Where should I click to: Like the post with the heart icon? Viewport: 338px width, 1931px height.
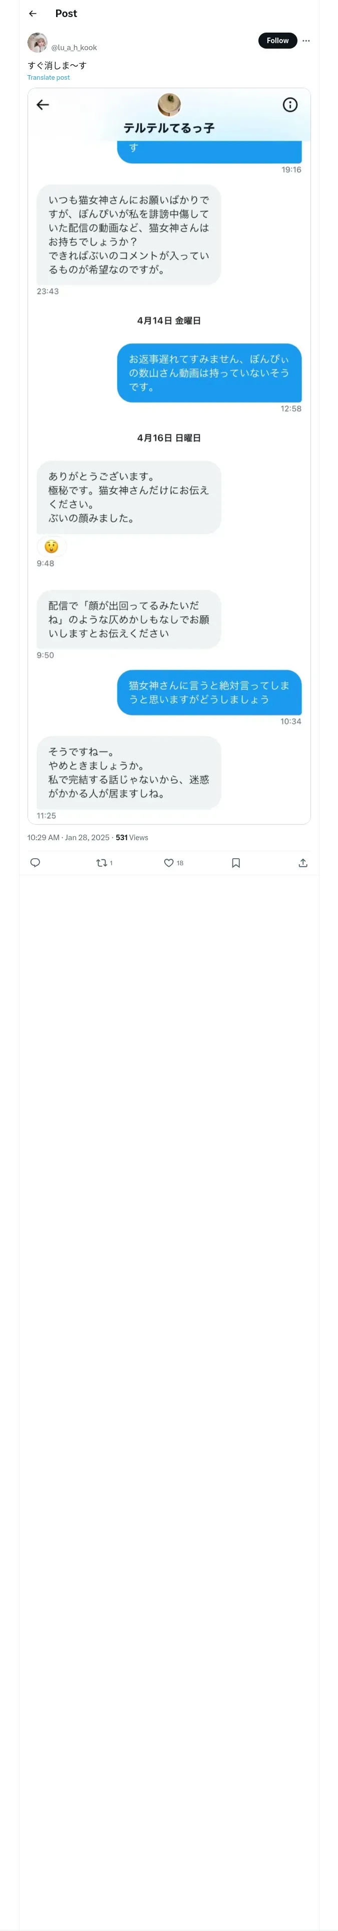click(169, 863)
